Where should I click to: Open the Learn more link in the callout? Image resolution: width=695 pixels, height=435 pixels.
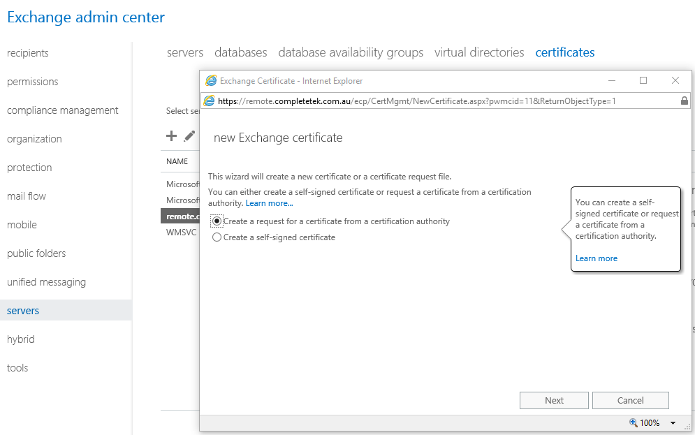pos(596,258)
